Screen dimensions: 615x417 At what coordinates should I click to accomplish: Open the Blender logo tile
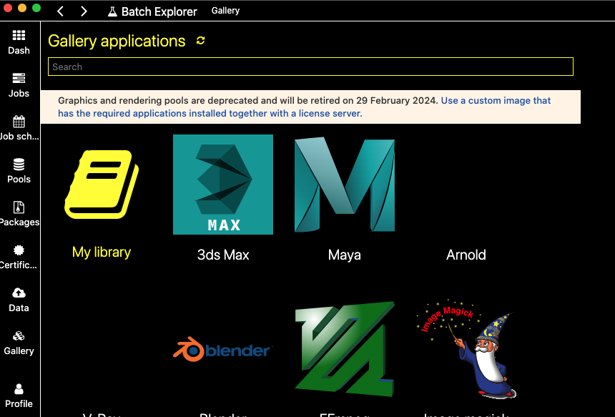point(223,349)
